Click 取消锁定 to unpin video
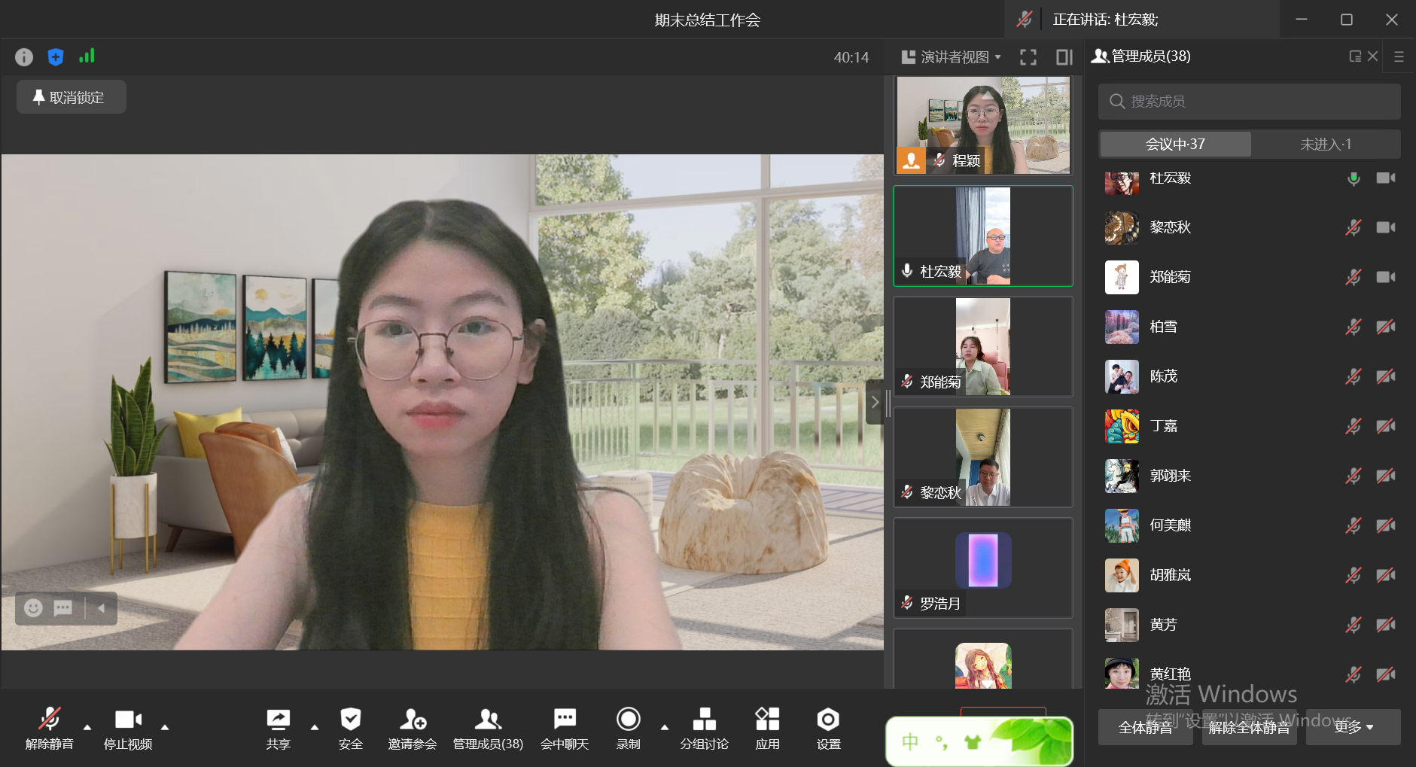This screenshot has height=767, width=1416. pyautogui.click(x=72, y=97)
